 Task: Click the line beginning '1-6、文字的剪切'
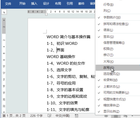71,77
